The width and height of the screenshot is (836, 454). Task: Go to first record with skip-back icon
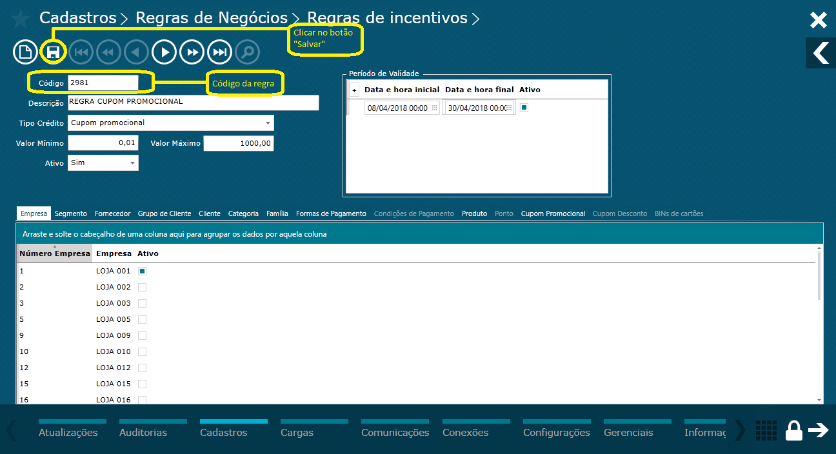click(x=81, y=52)
